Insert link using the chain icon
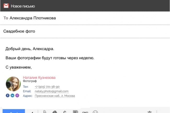Viewport: 170px width, 113px height. click(85, 112)
